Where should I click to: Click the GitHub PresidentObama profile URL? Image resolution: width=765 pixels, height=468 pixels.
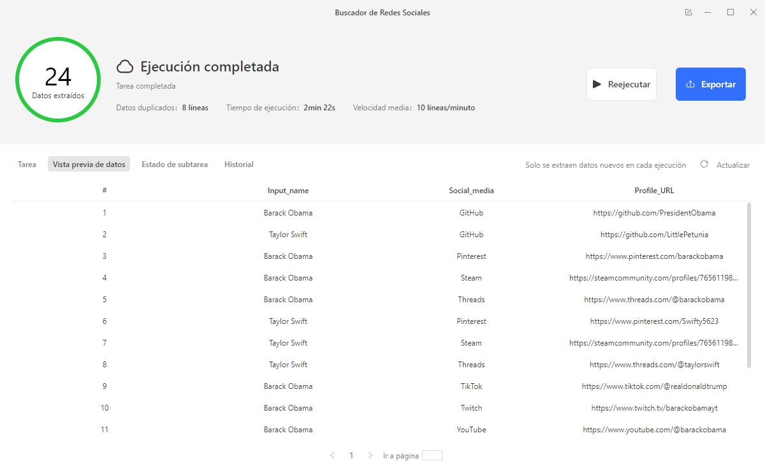[654, 213]
